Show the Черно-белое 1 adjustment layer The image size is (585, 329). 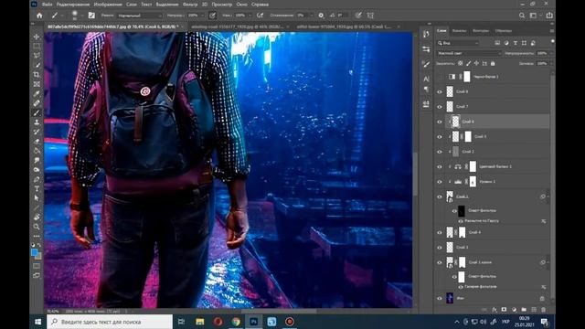point(440,77)
